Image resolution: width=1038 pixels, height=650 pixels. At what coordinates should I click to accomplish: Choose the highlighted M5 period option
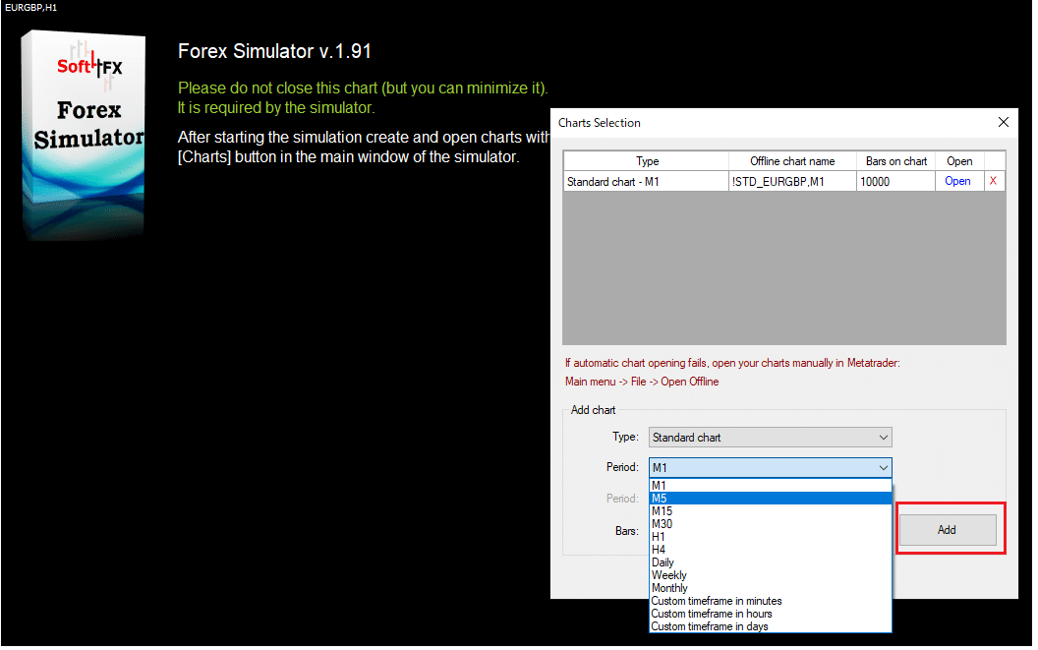point(770,499)
